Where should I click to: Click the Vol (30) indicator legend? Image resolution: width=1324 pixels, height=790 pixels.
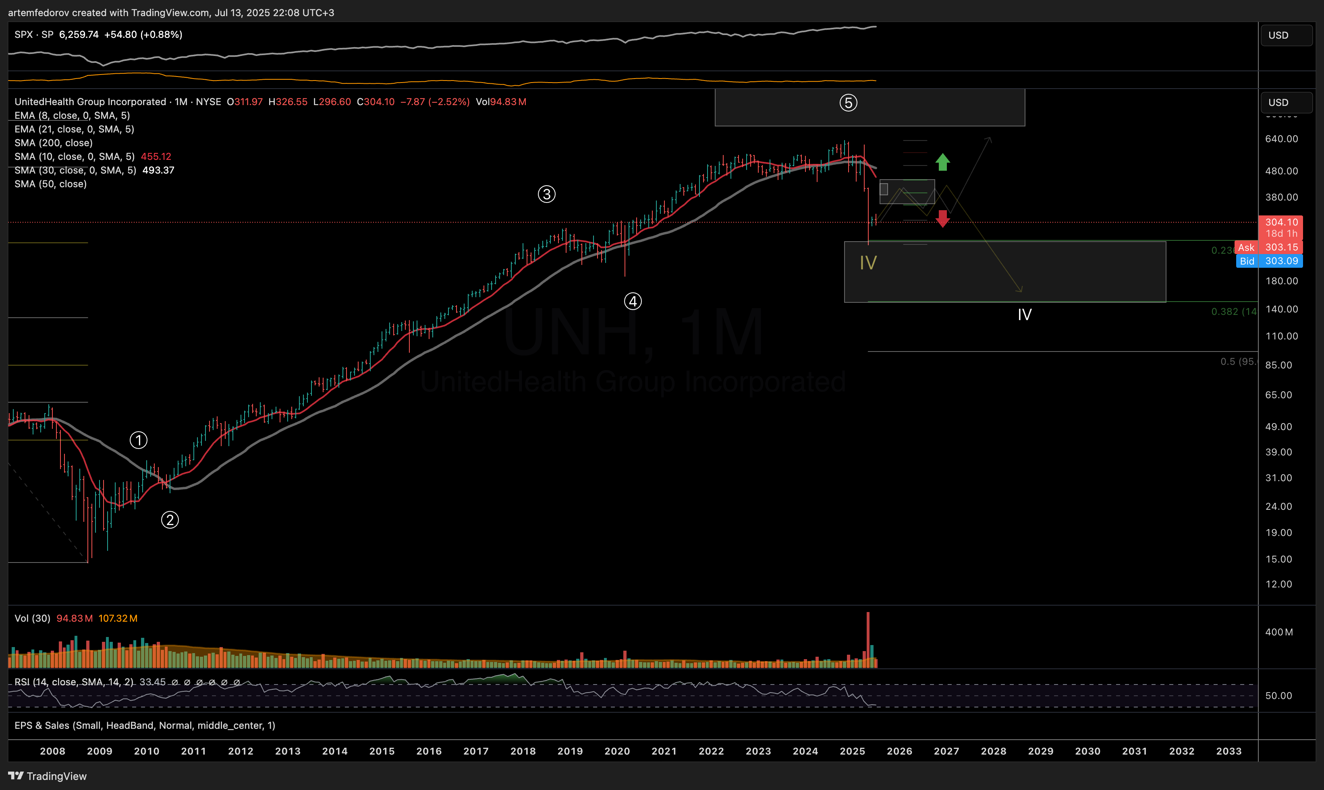point(33,618)
